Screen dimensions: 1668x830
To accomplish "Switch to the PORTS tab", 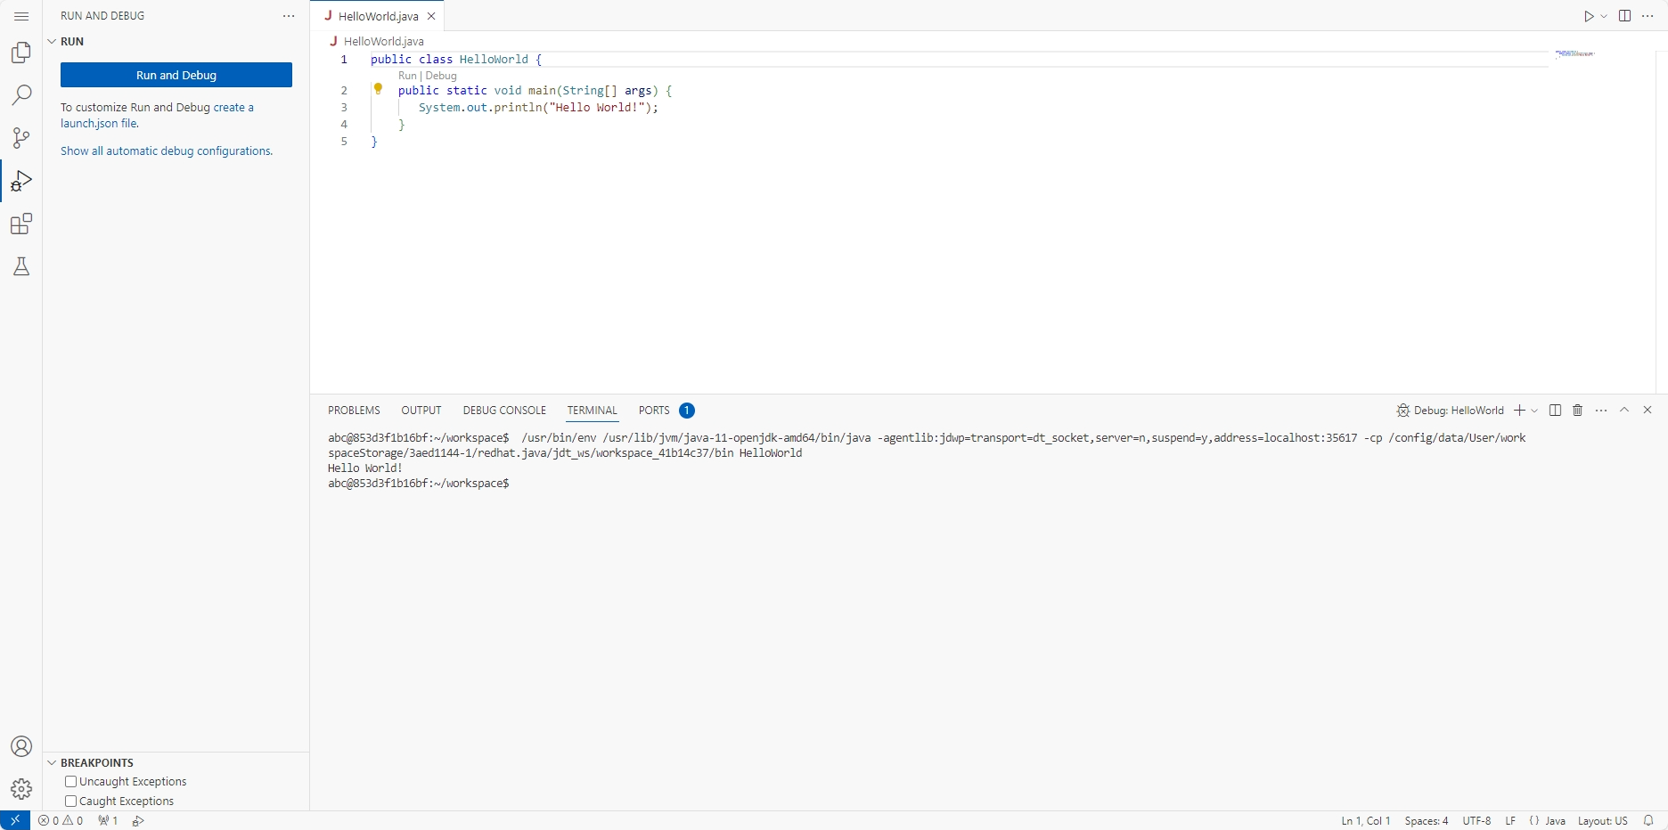I will (x=665, y=411).
